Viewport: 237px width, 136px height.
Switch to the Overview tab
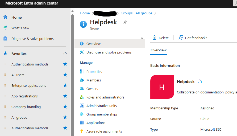pos(159,50)
